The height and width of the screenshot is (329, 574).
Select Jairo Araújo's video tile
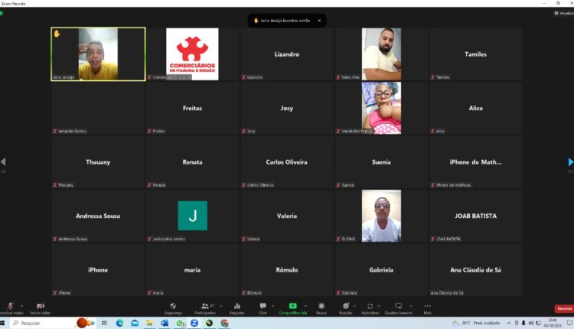click(x=98, y=54)
